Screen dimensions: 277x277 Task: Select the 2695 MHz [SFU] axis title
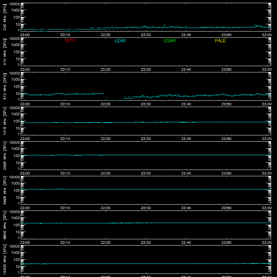(x=5, y=155)
